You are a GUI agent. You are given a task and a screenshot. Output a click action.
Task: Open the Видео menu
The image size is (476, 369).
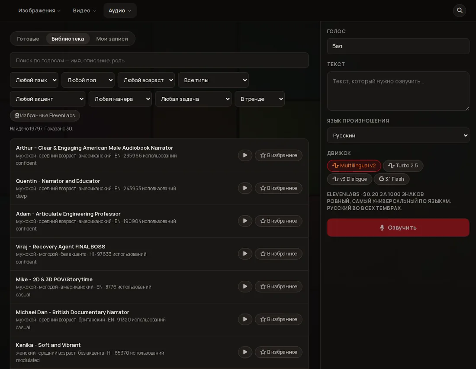(84, 11)
